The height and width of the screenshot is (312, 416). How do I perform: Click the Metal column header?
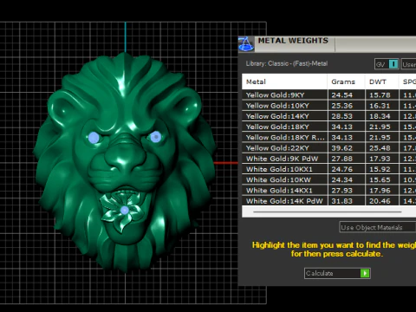tap(284, 81)
